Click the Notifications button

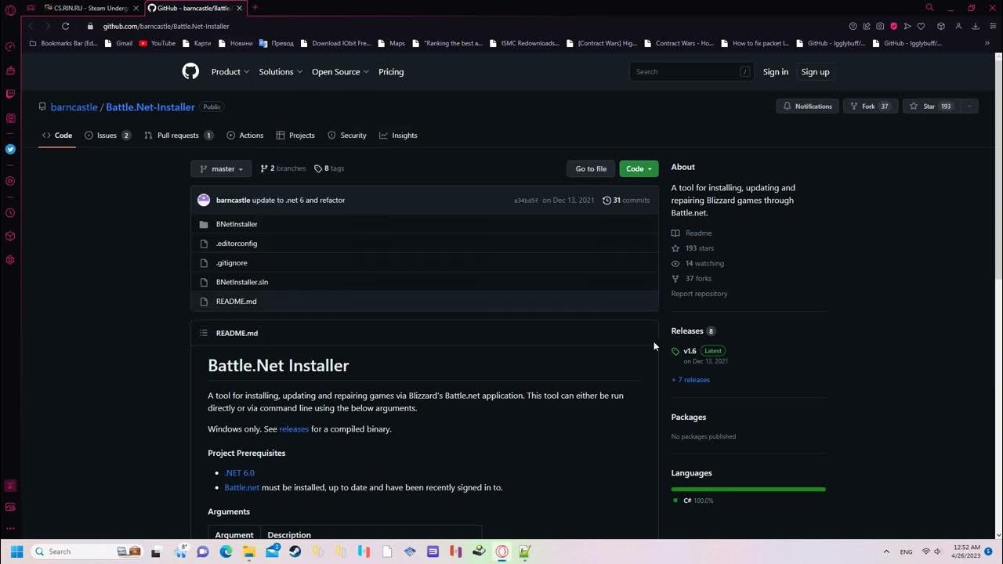click(807, 107)
